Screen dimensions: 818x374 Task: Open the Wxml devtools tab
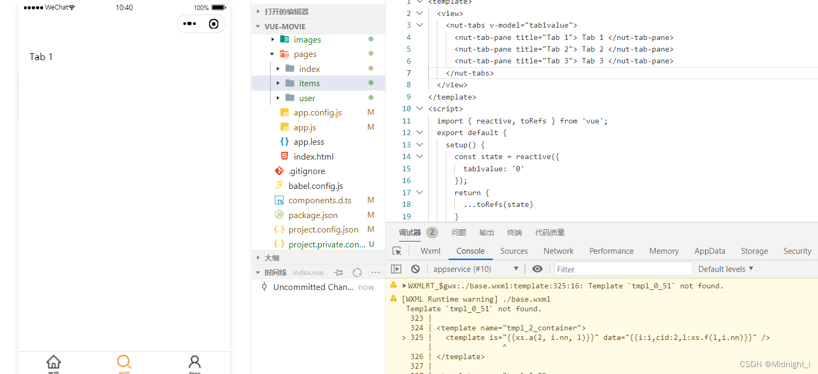(430, 251)
